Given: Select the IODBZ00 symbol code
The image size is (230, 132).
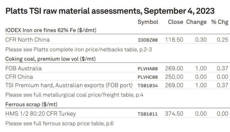Looking at the screenshot, I should coord(148,40).
